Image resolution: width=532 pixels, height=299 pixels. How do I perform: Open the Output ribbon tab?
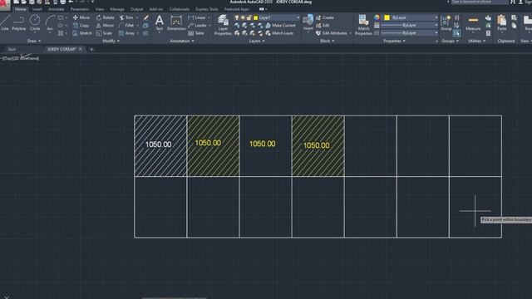click(x=136, y=9)
